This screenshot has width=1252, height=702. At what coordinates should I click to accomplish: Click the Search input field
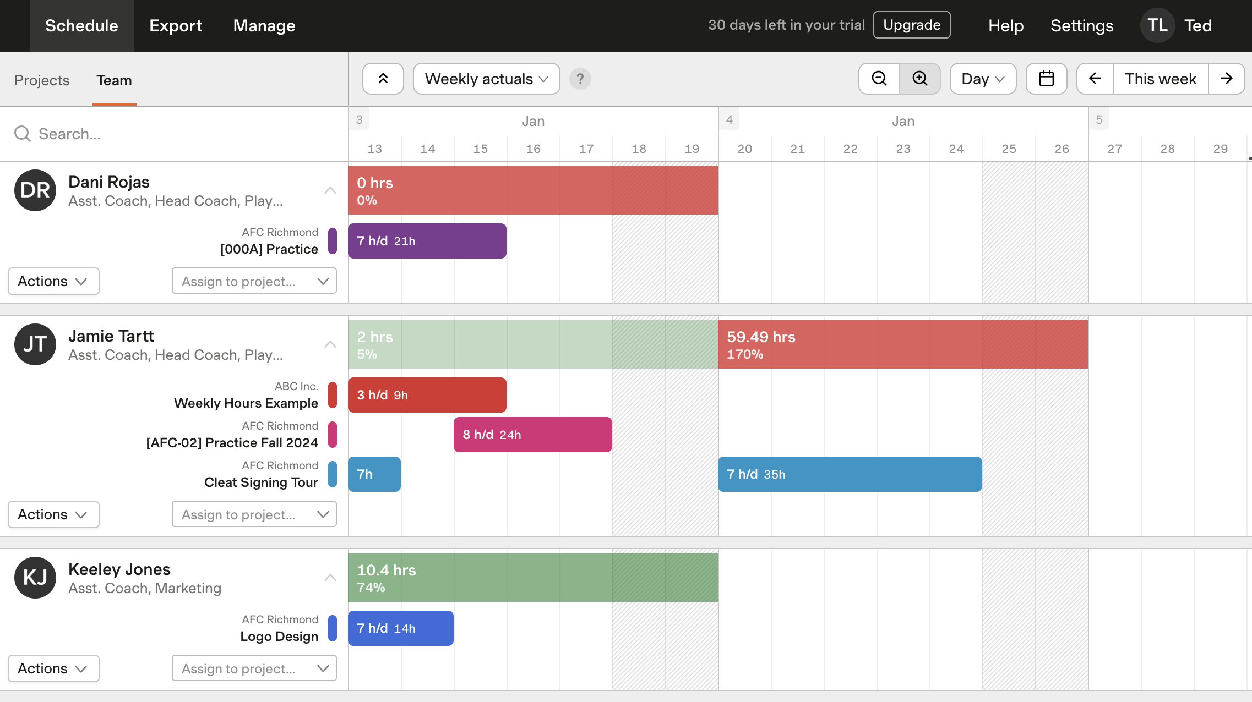click(174, 134)
